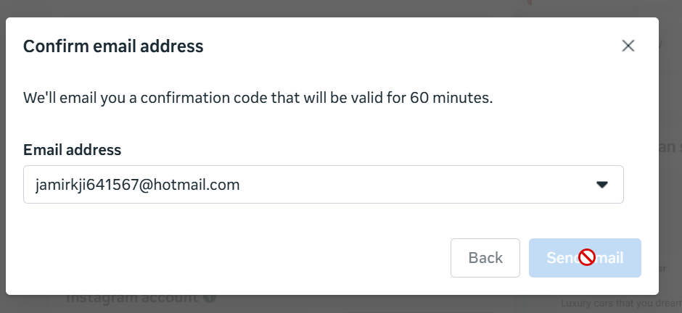
Task: Click the partially hidden heading right of dialog
Action: click(x=670, y=147)
